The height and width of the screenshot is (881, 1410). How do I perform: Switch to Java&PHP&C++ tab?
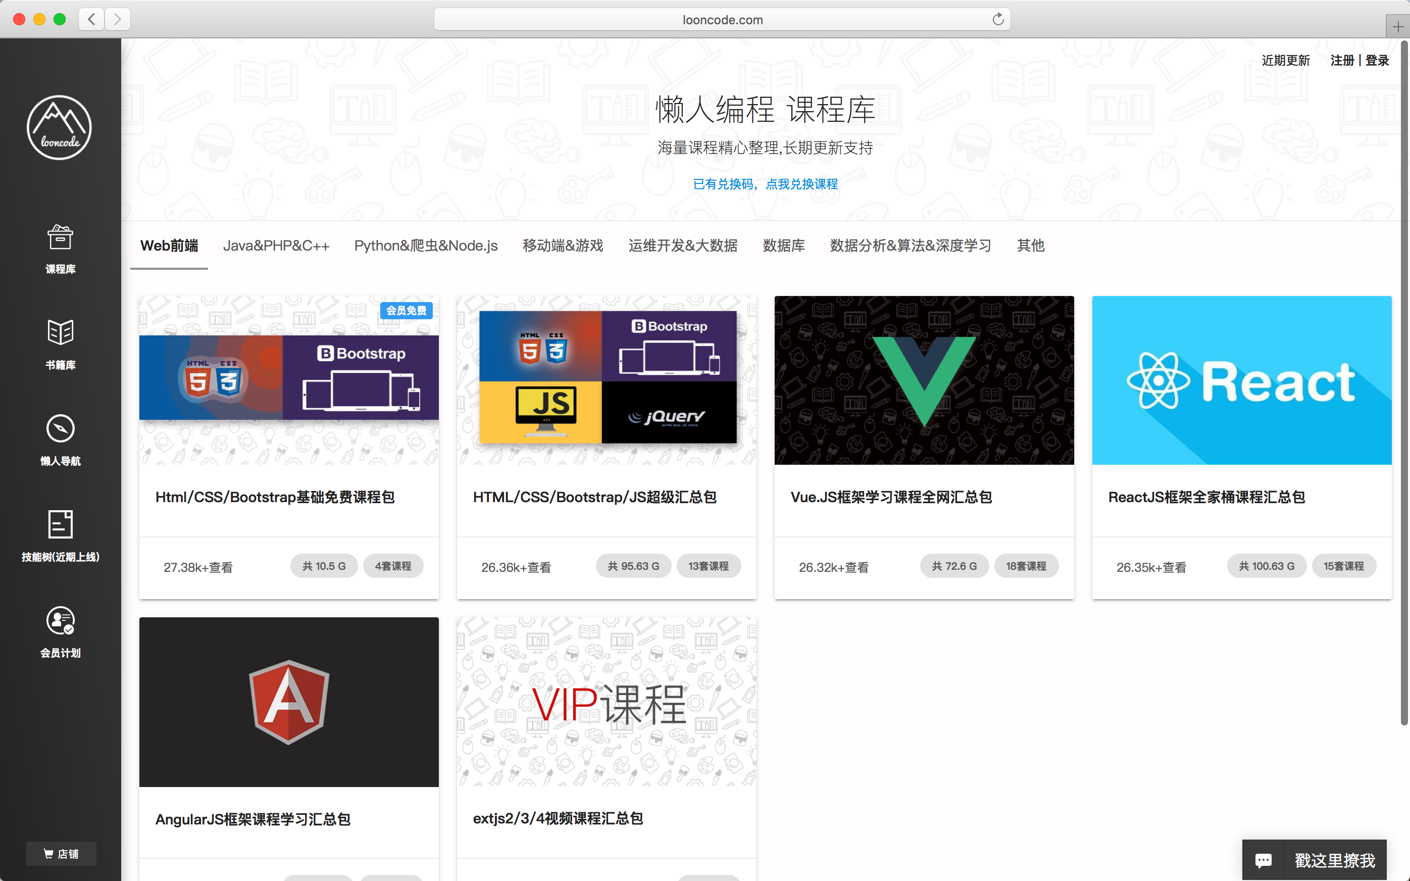coord(276,246)
